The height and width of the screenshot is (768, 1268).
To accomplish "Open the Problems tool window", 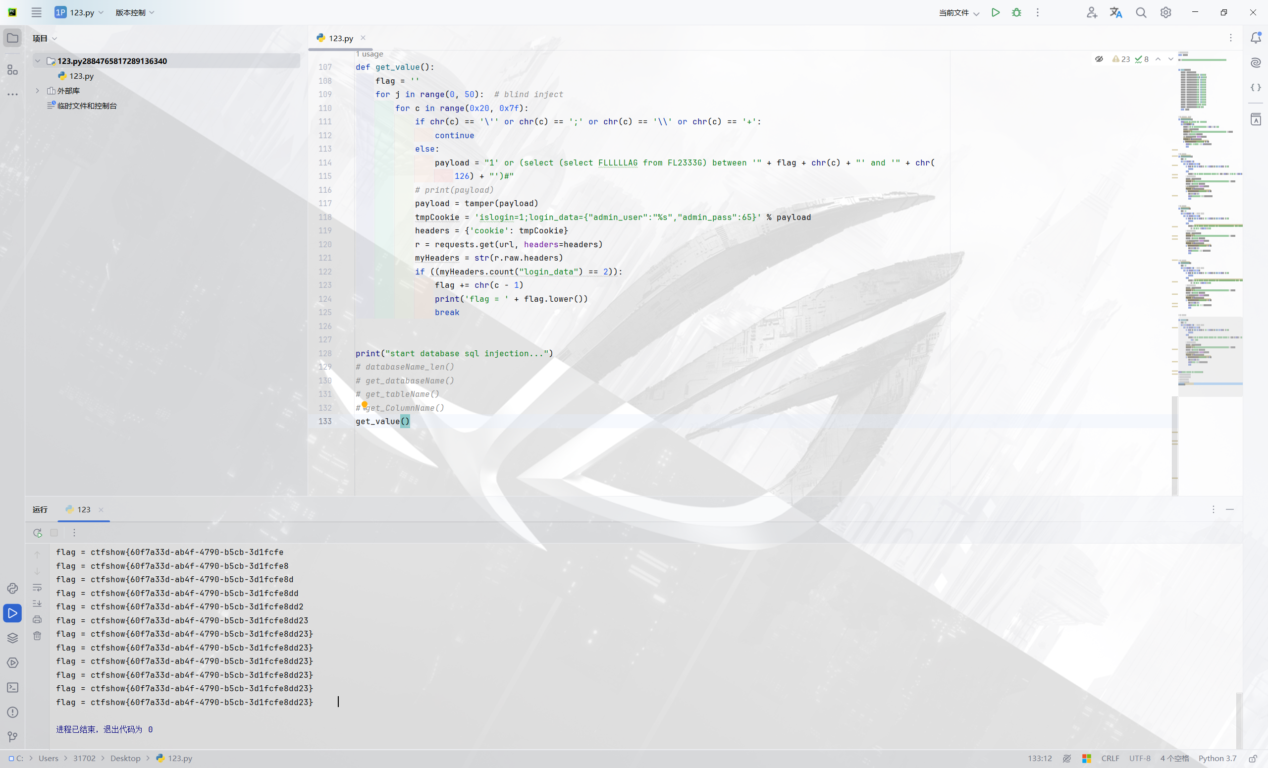I will click(x=12, y=712).
